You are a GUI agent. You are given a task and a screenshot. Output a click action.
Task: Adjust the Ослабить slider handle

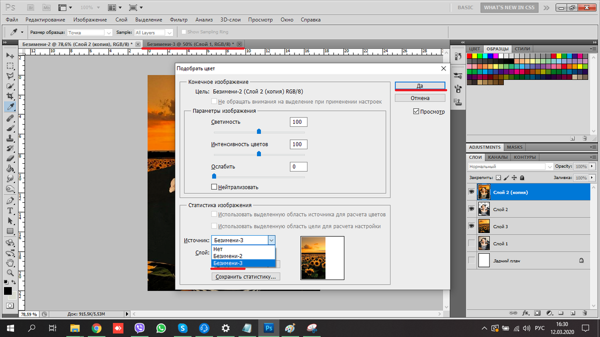214,176
